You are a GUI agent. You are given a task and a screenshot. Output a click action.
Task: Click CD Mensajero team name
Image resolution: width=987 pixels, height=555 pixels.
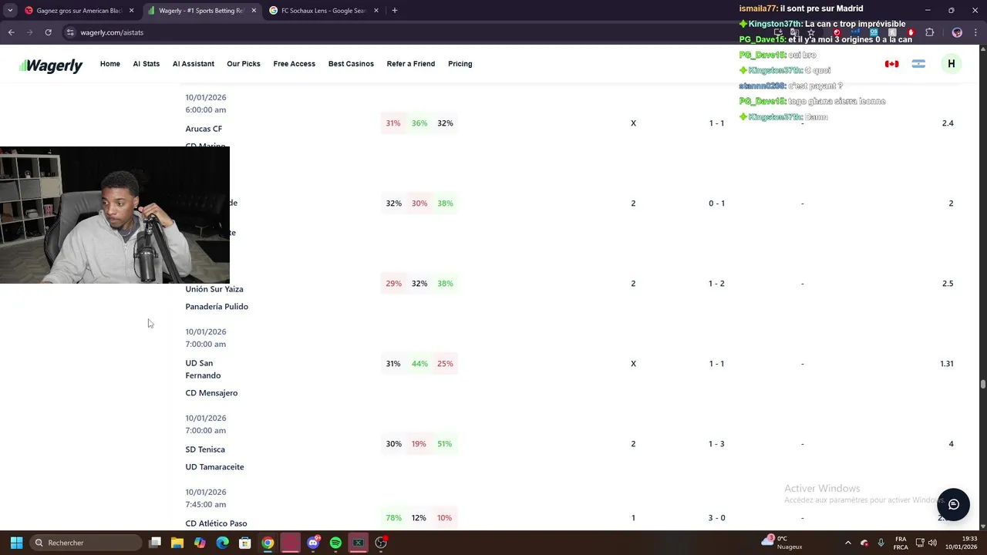click(211, 393)
